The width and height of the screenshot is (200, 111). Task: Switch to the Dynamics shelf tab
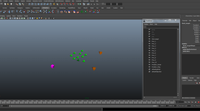coord(54,8)
